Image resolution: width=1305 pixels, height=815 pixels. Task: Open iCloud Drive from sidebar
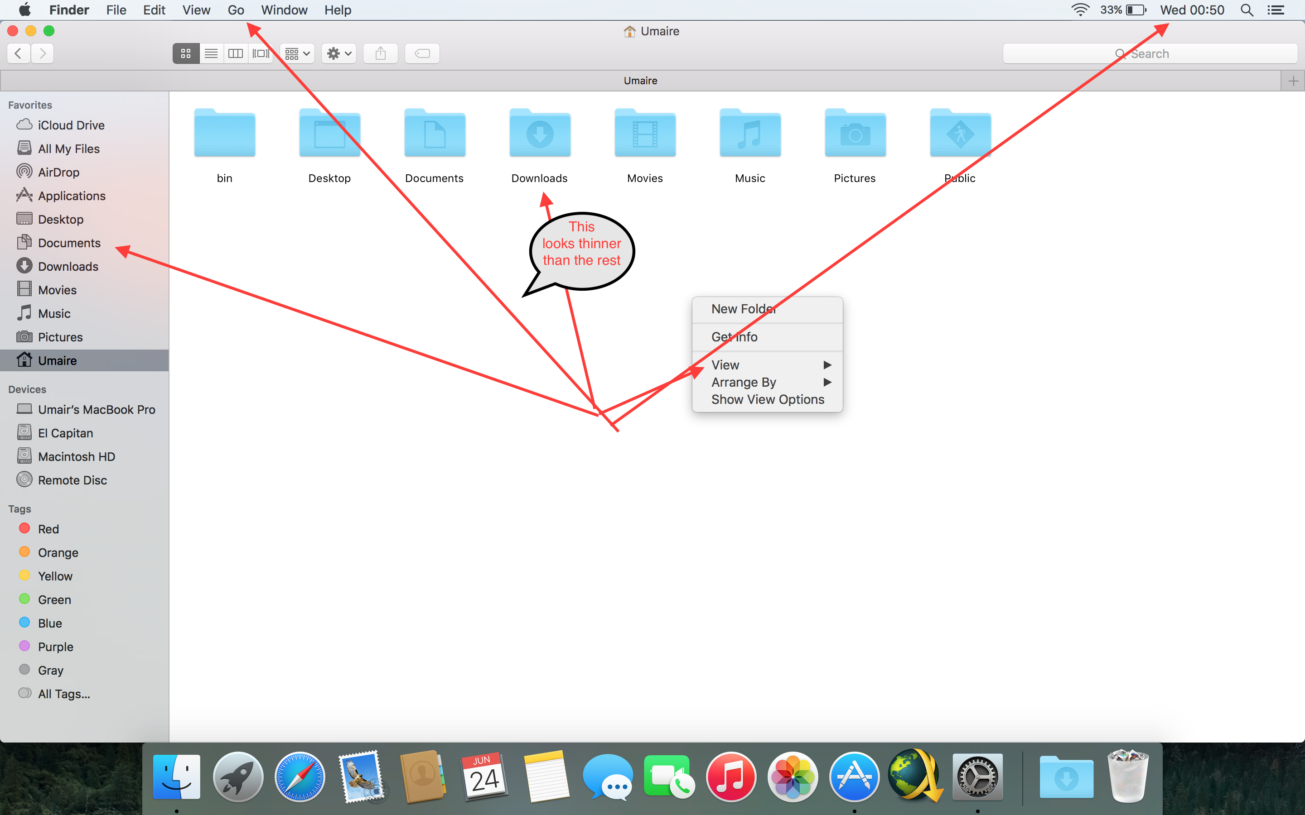(x=71, y=125)
